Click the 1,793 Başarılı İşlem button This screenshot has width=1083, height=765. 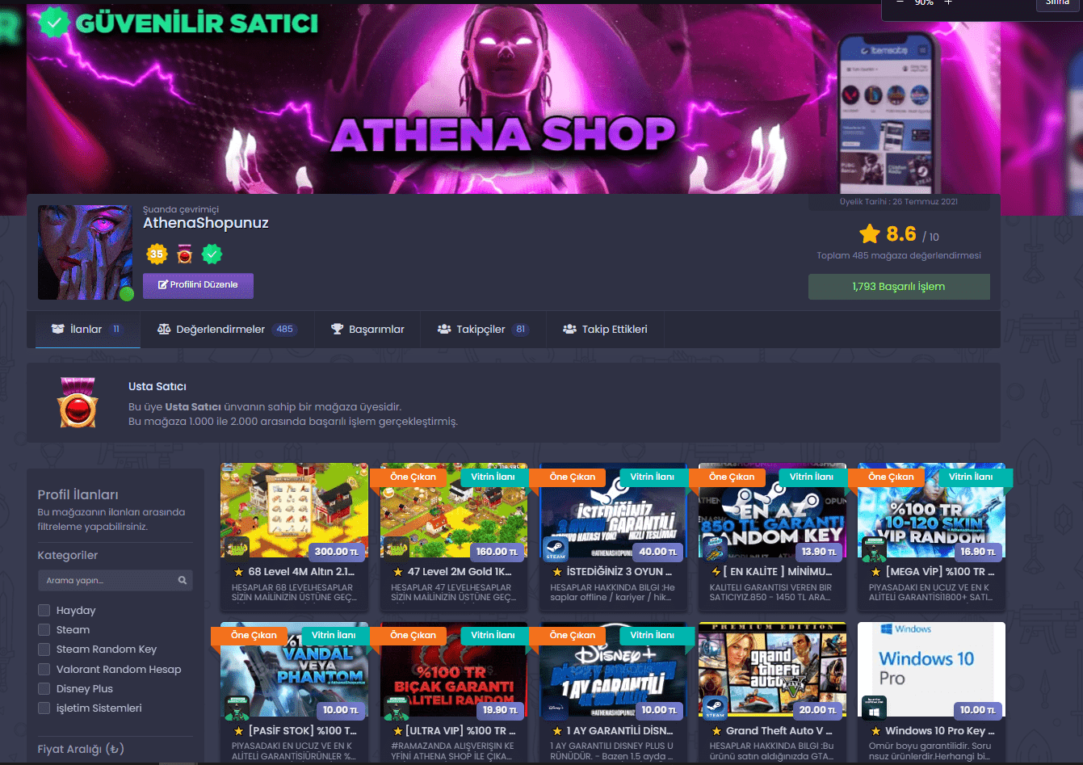(x=899, y=287)
